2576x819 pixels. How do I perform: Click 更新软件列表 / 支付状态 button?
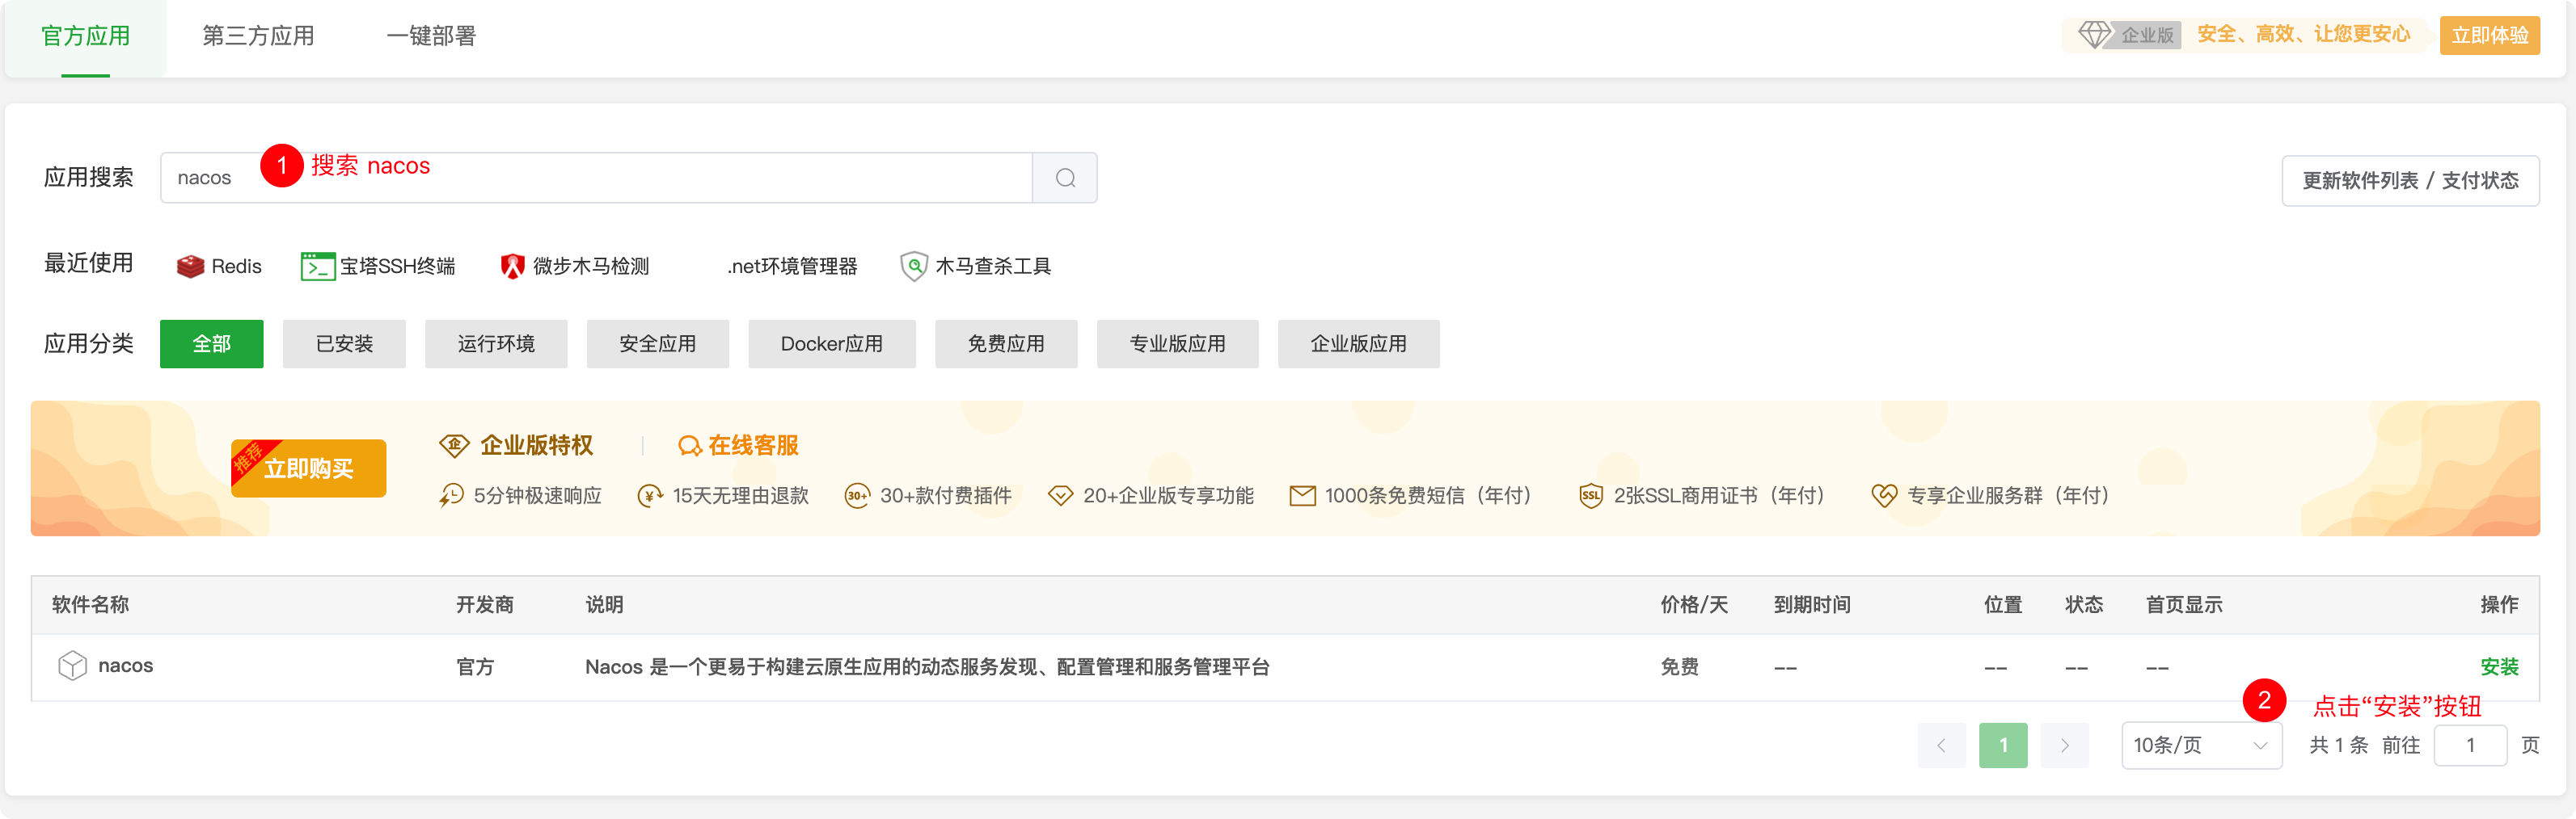[2409, 181]
